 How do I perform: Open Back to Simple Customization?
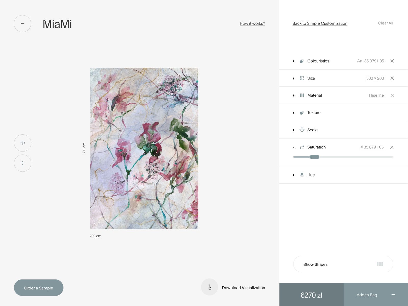pos(320,23)
